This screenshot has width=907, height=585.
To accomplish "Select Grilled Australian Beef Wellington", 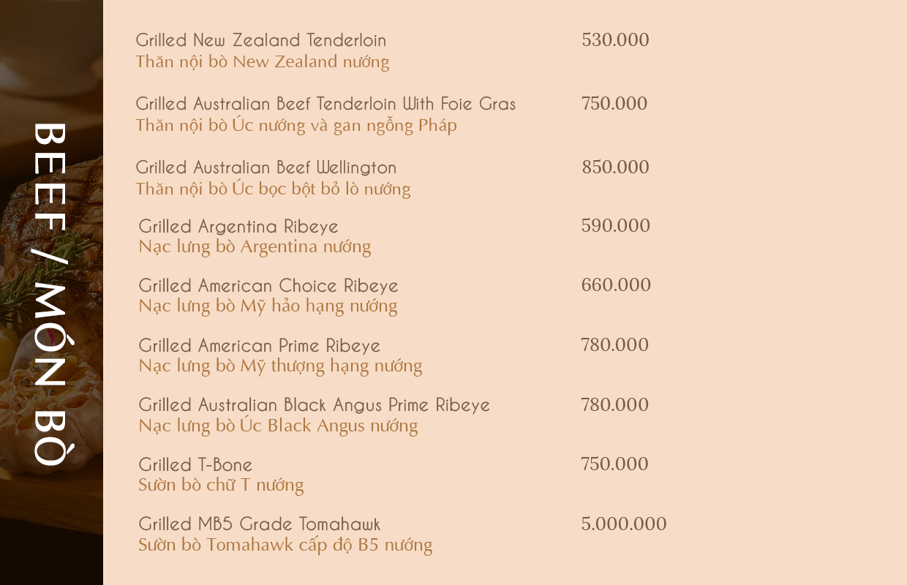I will point(266,168).
